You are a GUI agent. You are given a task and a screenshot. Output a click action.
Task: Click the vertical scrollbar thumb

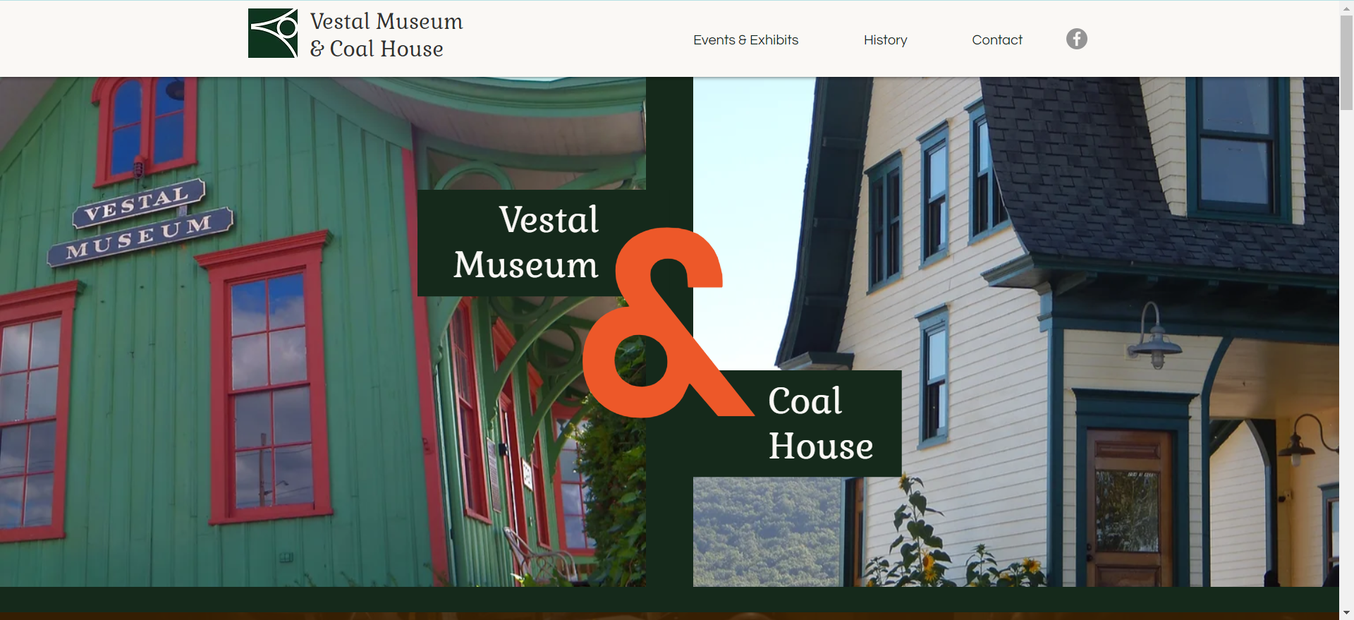(1346, 62)
